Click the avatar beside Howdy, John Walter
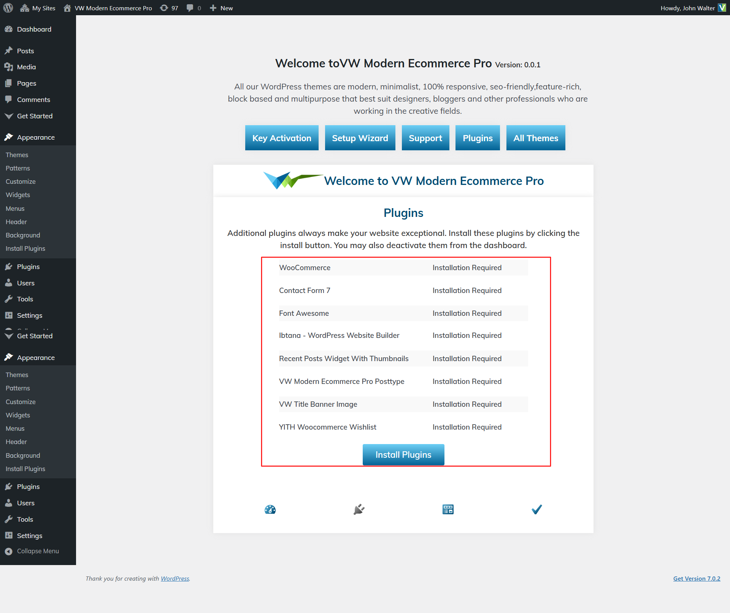The image size is (730, 613). click(x=722, y=8)
